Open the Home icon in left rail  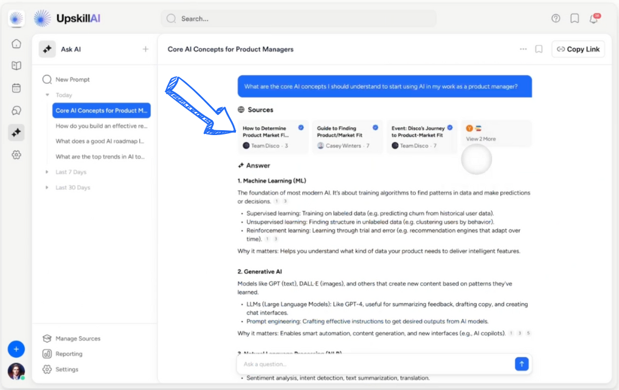(x=16, y=43)
